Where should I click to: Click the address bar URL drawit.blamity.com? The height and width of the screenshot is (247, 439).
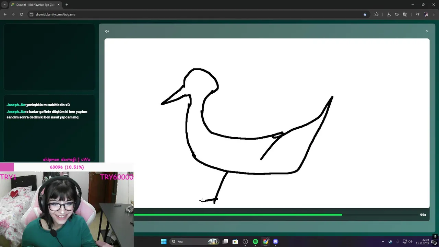click(56, 14)
